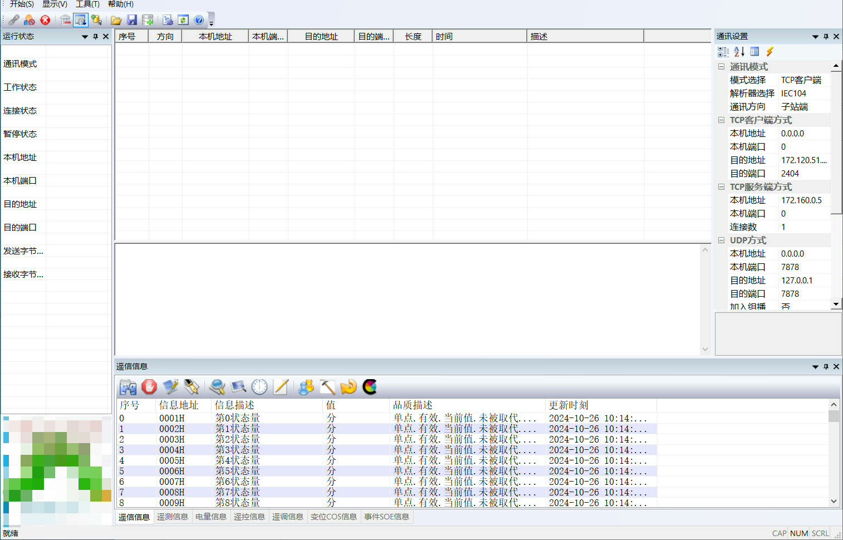Click the red X stop icon
Screen dimensions: 843x540
[x=45, y=20]
